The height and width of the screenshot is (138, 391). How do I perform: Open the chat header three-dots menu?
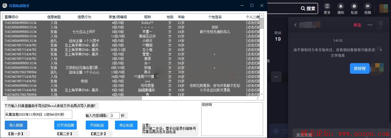click(x=370, y=25)
